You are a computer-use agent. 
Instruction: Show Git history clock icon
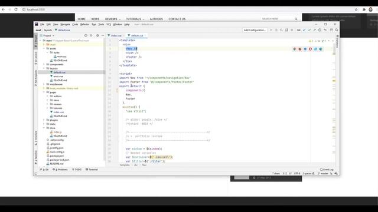point(320,30)
